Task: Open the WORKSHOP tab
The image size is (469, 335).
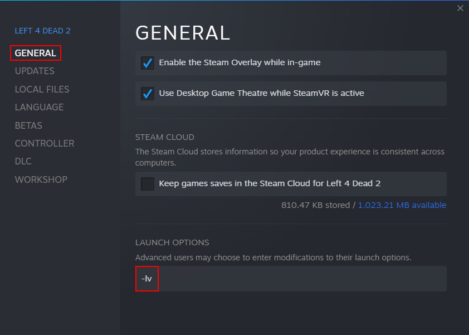Action: pos(41,179)
